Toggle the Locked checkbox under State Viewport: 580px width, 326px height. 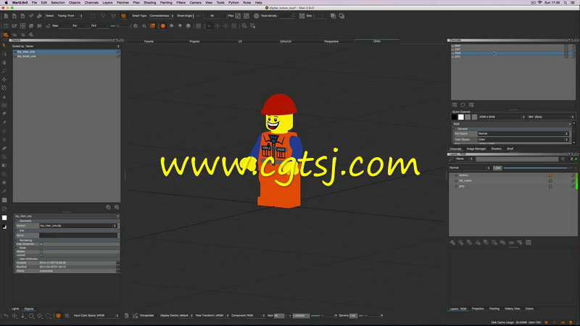click(x=41, y=255)
